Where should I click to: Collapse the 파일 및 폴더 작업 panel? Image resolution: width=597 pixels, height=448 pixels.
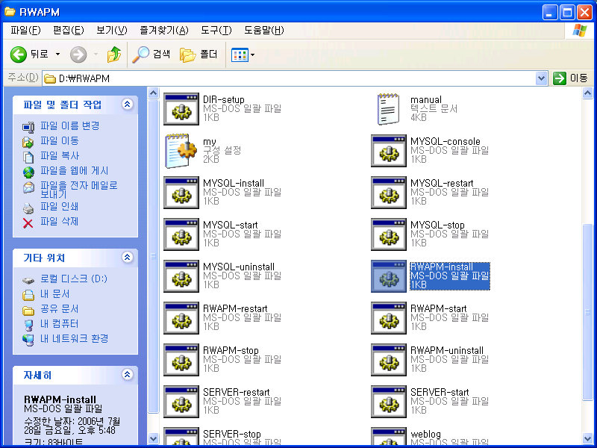pyautogui.click(x=127, y=104)
